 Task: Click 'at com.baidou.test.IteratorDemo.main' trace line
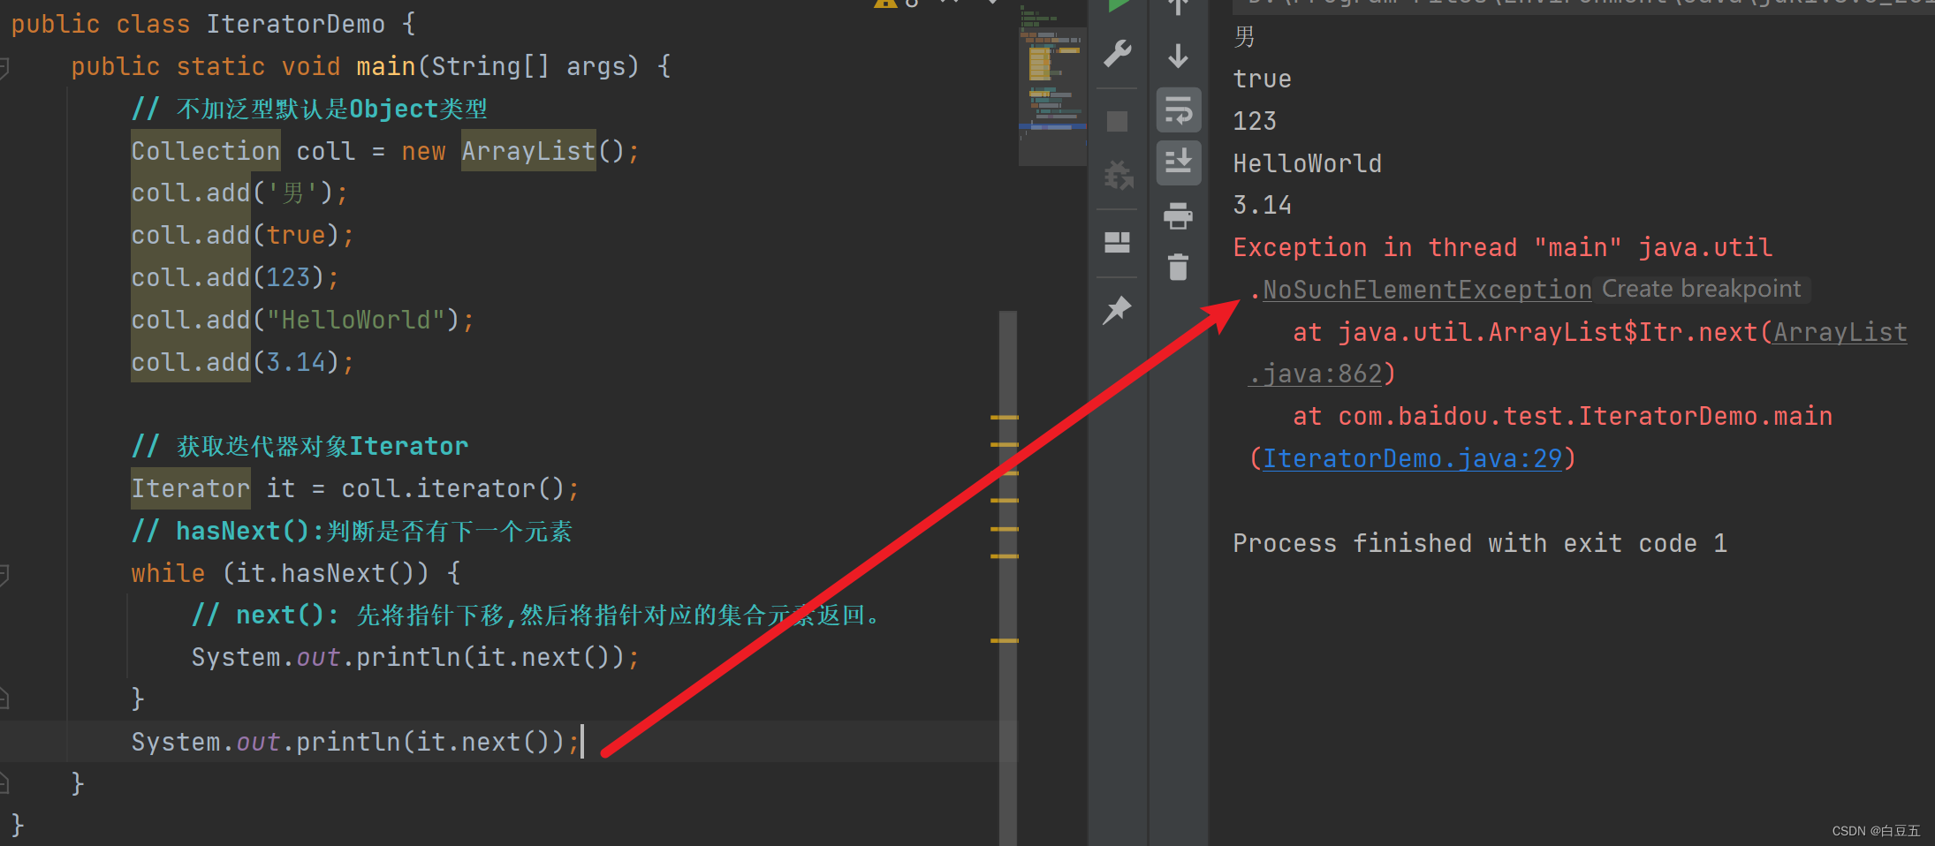(x=1563, y=416)
